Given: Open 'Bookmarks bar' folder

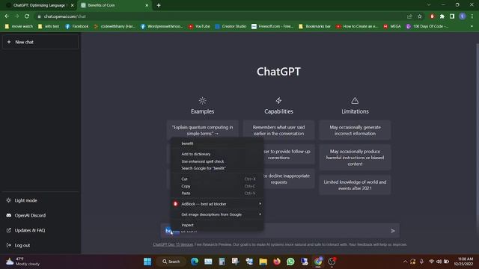Looking at the screenshot, I should coord(314,26).
